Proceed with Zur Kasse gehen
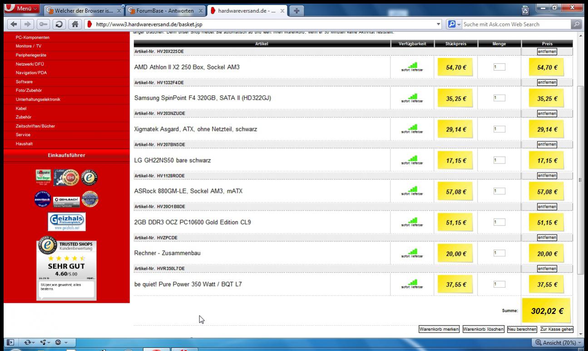Screen dimensions: 588x351 (x=556, y=329)
